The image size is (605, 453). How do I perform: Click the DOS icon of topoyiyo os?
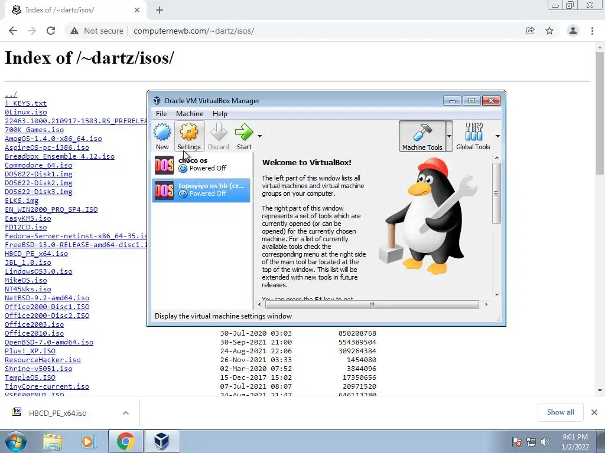pyautogui.click(x=164, y=191)
